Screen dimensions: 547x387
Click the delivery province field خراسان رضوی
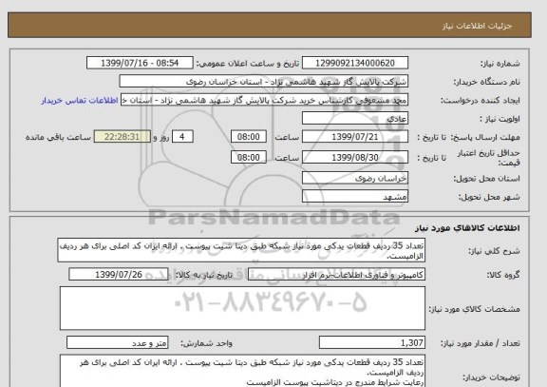click(x=355, y=178)
